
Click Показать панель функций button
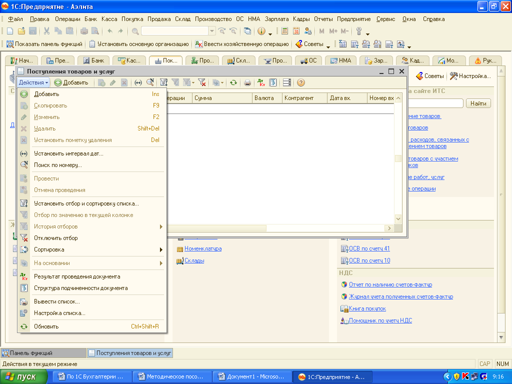tap(44, 44)
